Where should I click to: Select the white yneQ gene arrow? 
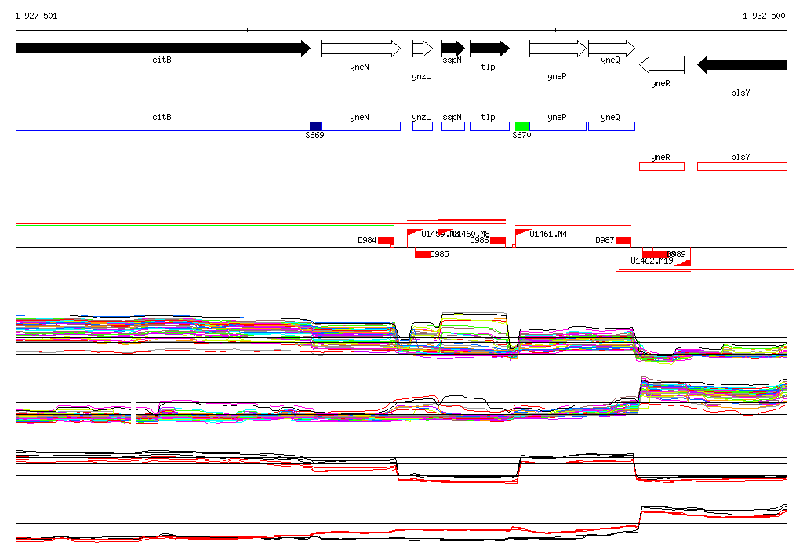click(x=612, y=48)
